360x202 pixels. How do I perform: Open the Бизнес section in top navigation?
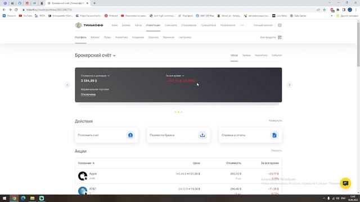coord(126,25)
